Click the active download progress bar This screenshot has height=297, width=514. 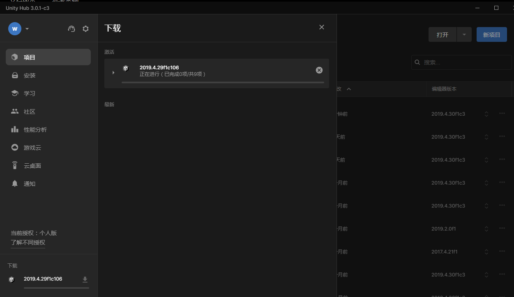(x=223, y=82)
